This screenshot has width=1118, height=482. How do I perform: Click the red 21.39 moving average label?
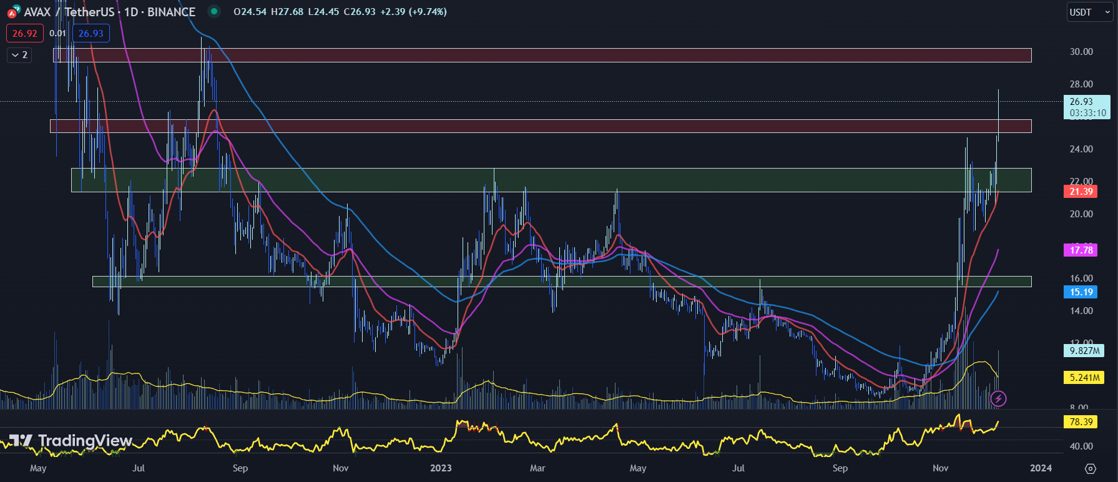coord(1081,192)
